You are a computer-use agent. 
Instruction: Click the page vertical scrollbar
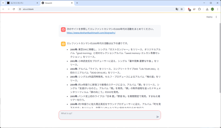click(x=220, y=58)
